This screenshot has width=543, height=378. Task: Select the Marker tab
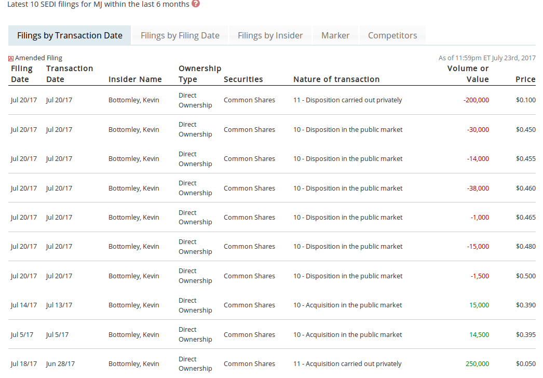(335, 36)
